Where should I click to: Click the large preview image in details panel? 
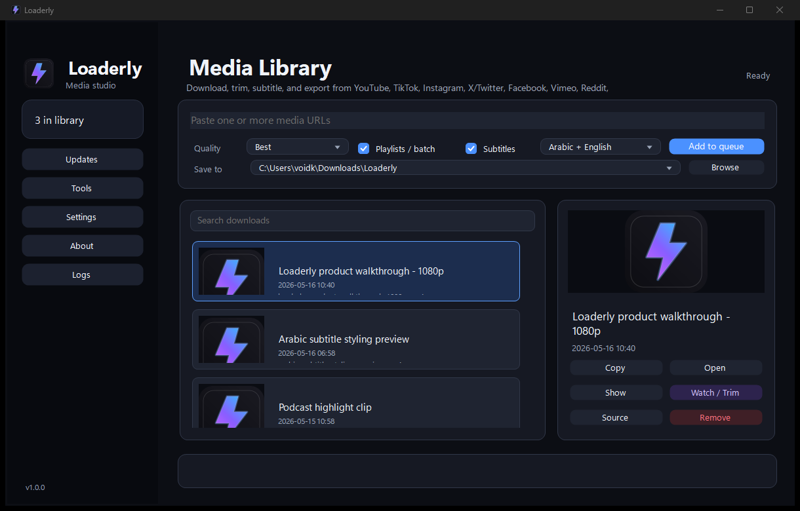tap(666, 252)
